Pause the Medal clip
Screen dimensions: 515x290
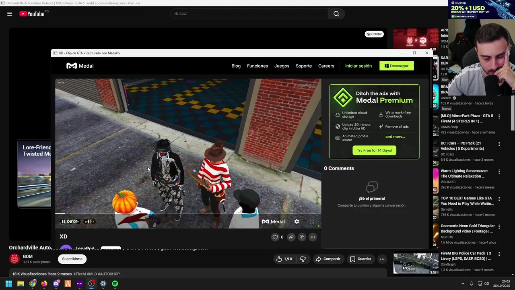pos(64,222)
